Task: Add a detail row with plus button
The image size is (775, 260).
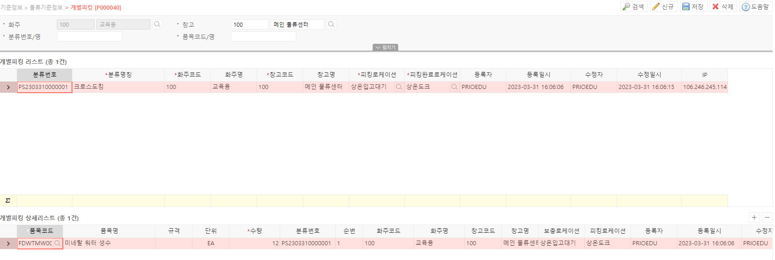Action: click(754, 218)
